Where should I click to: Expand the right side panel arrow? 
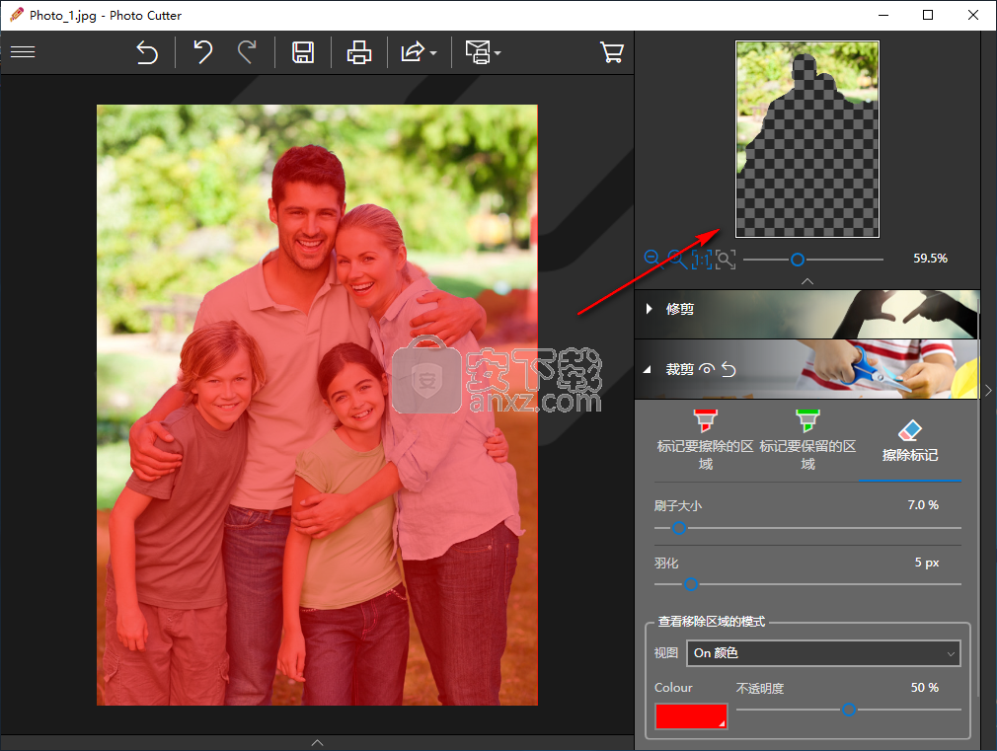(988, 391)
